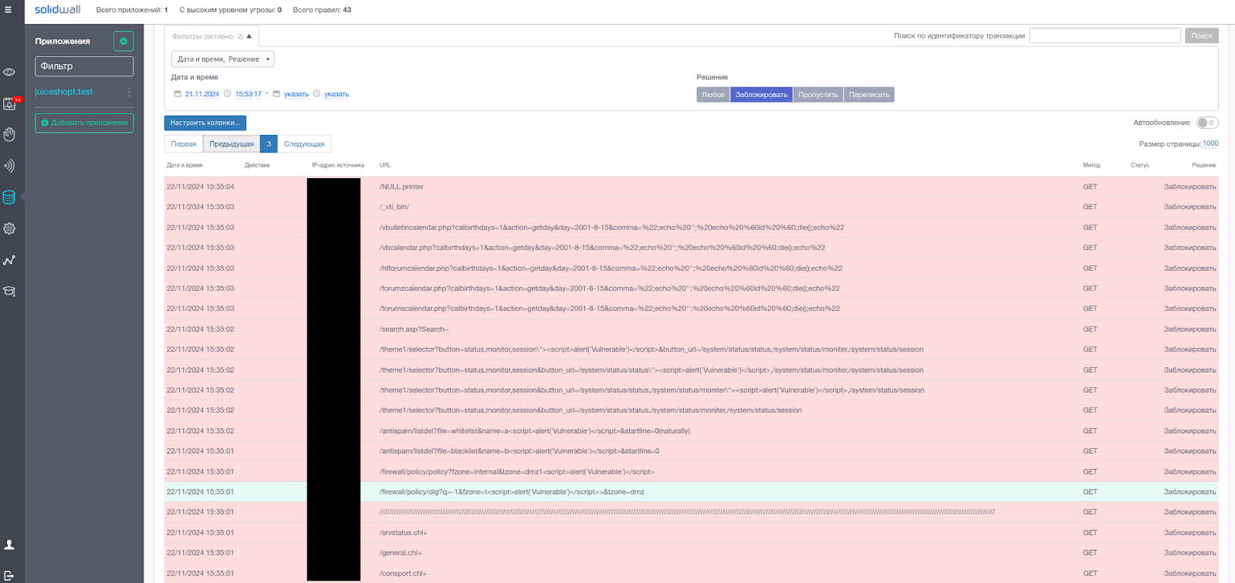Select page number 3

269,144
